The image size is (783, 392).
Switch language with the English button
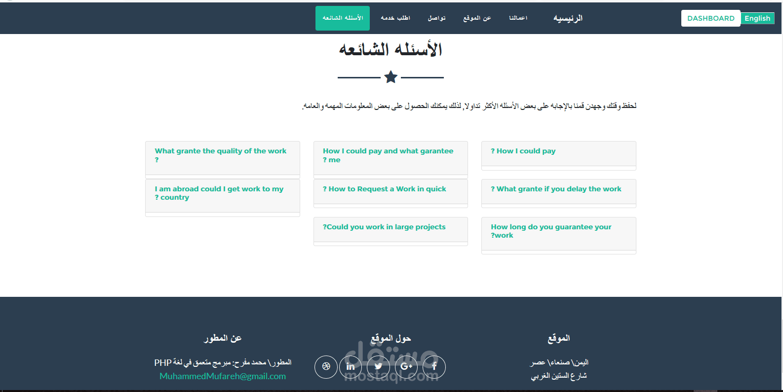757,18
